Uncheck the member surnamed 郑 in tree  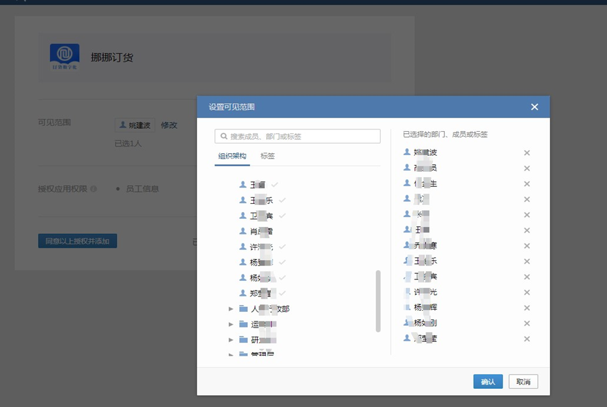[261, 293]
